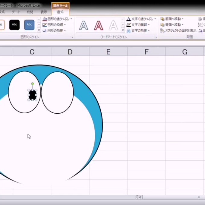Select column D header
The height and width of the screenshot is (205, 205).
click(70, 52)
